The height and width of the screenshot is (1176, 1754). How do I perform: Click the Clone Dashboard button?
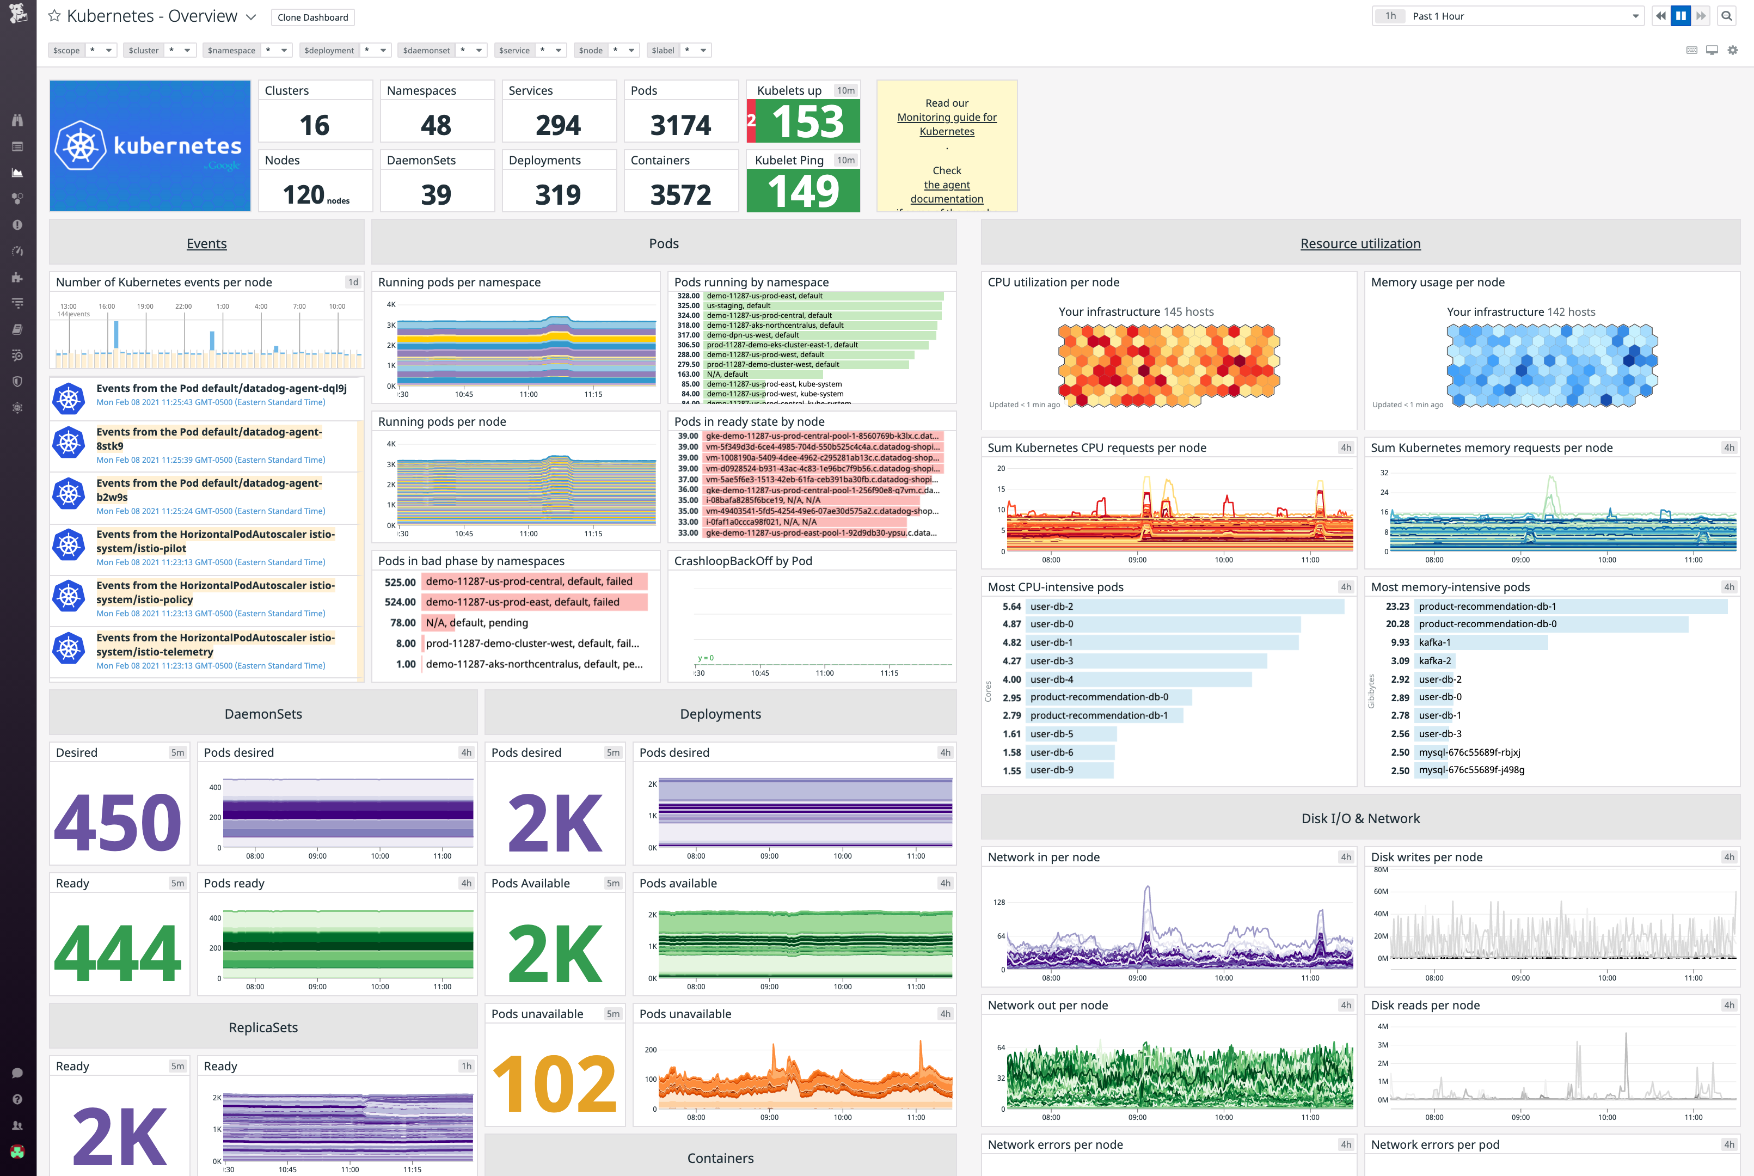[312, 16]
